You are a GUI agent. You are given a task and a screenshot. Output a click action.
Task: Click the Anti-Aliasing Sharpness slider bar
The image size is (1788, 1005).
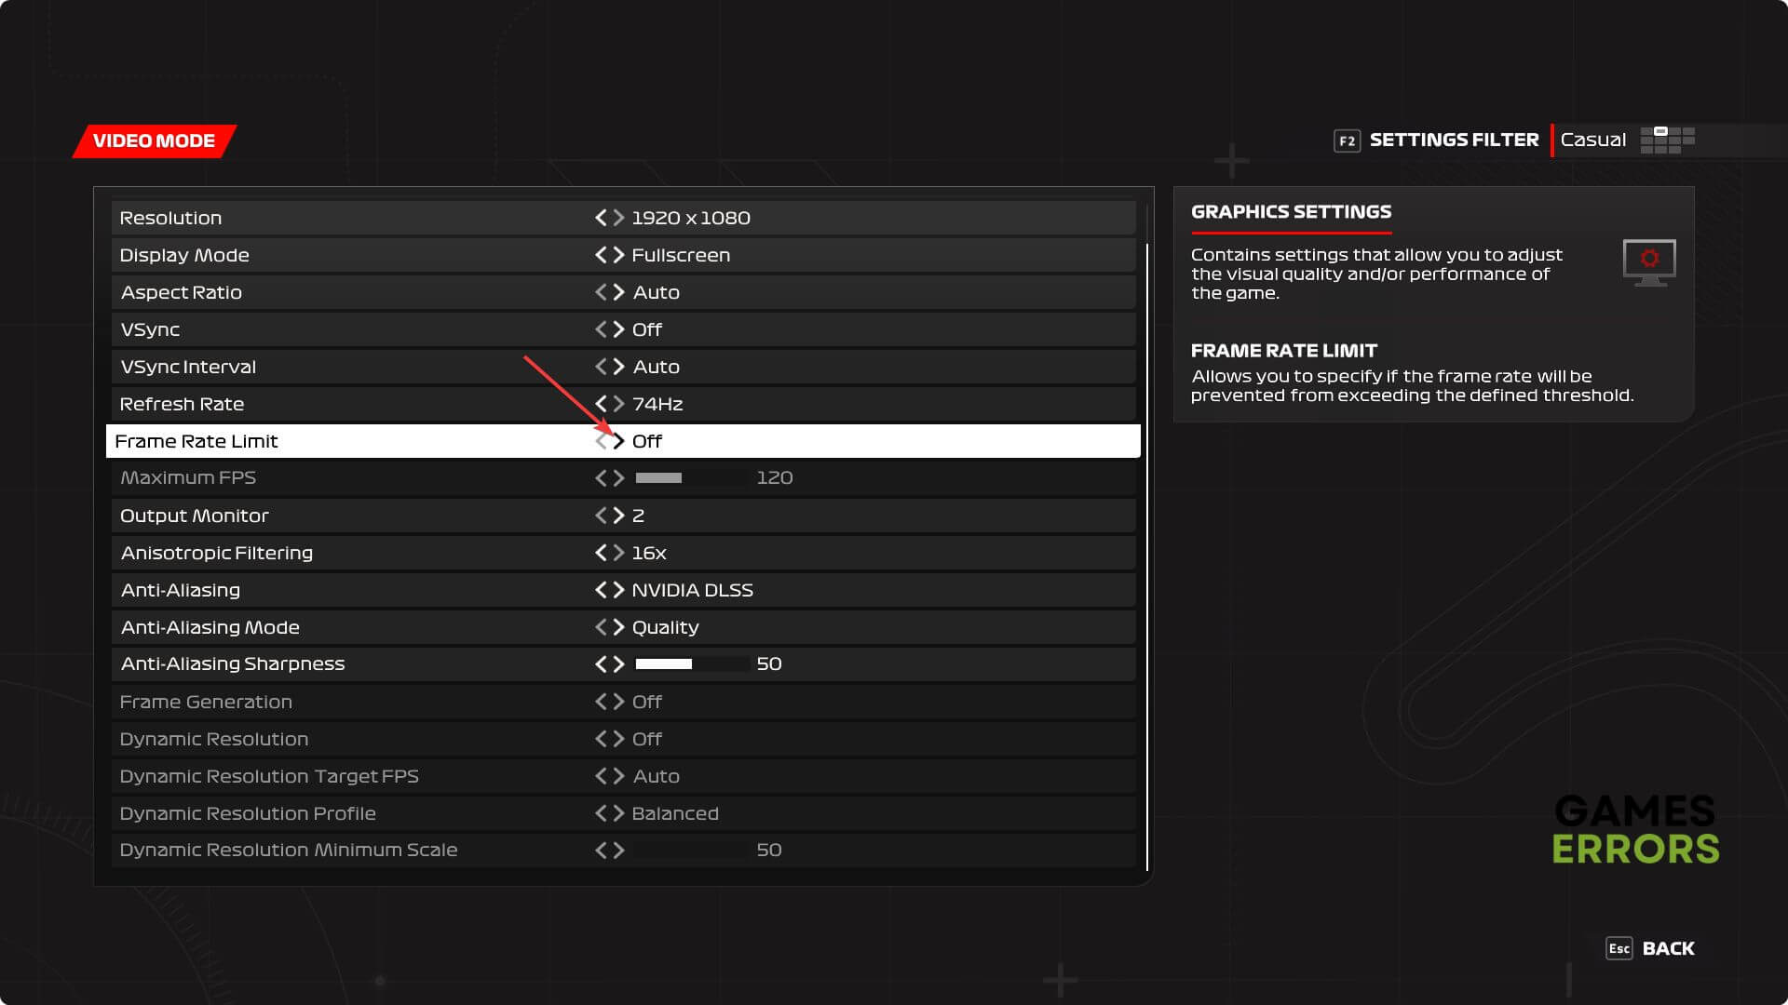coord(692,664)
